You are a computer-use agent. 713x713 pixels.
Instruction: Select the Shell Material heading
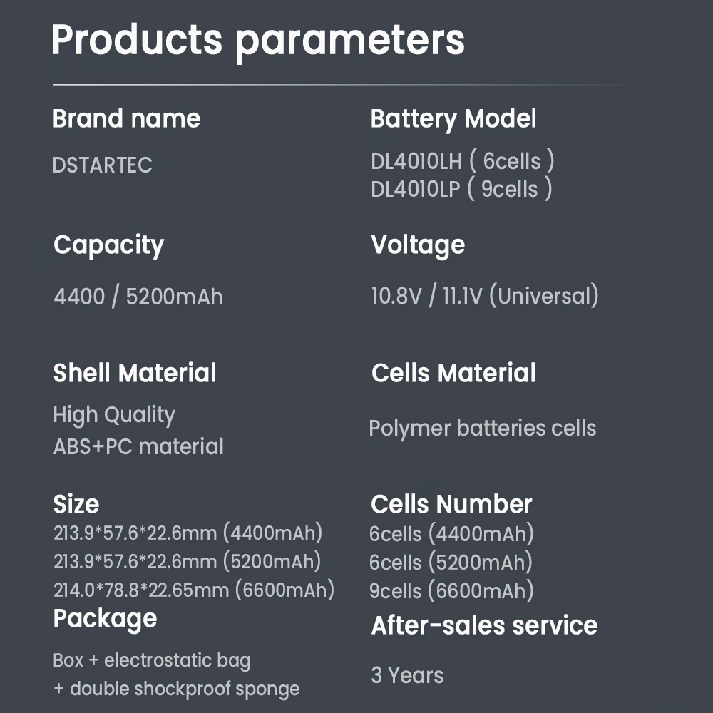coord(135,373)
